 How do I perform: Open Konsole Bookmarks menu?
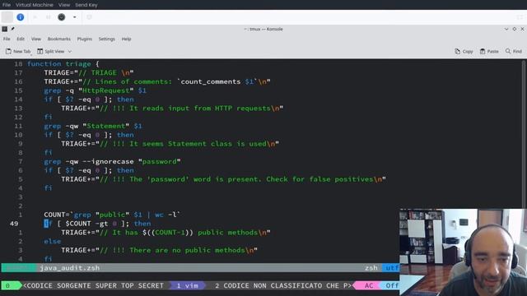coord(59,39)
